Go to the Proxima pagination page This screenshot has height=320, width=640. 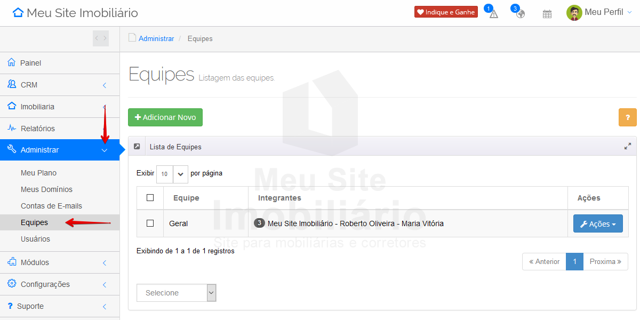tap(605, 262)
